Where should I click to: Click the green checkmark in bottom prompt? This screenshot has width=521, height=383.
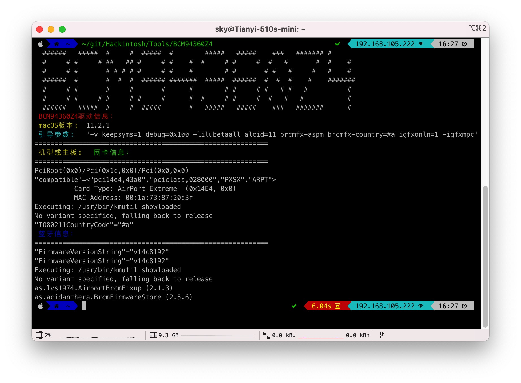tap(294, 306)
